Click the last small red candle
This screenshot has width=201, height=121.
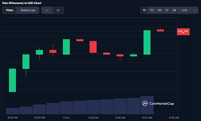coord(160,30)
